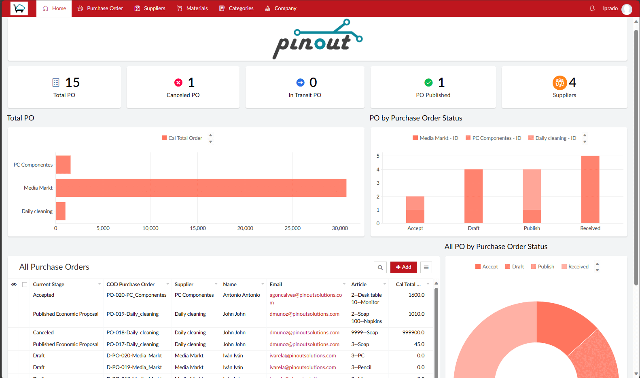Click the blue In Transit arrow icon
This screenshot has height=378, width=640.
(300, 82)
